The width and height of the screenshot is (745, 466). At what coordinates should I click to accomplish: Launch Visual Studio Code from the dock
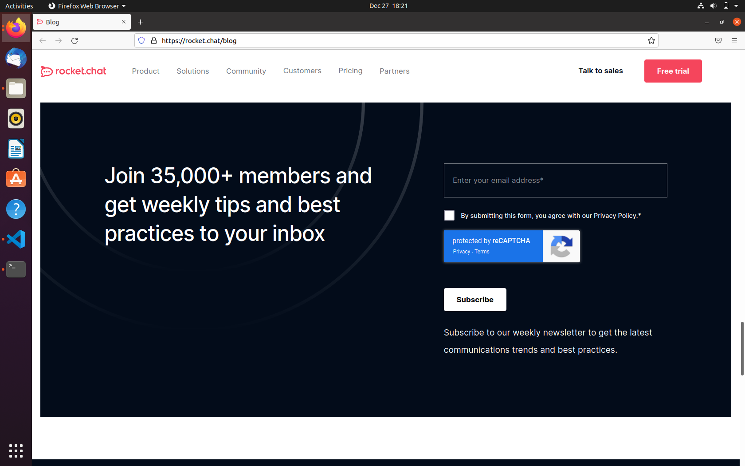point(16,239)
